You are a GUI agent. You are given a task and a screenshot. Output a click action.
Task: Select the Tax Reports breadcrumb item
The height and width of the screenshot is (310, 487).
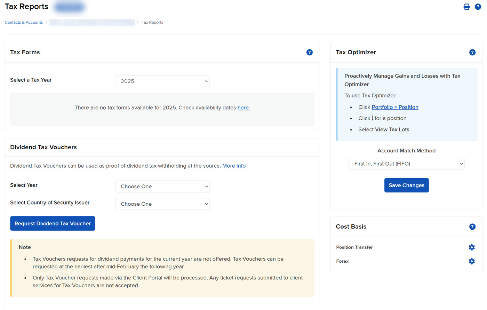coord(152,22)
